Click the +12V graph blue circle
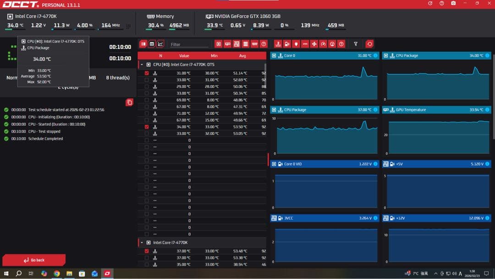 487,218
